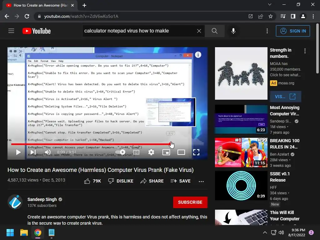Enable miniplayer mode
Screen dimensions: 320x240
click(x=166, y=152)
